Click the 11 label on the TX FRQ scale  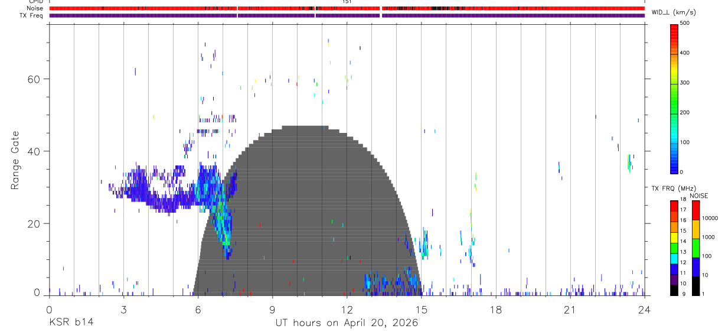click(684, 273)
